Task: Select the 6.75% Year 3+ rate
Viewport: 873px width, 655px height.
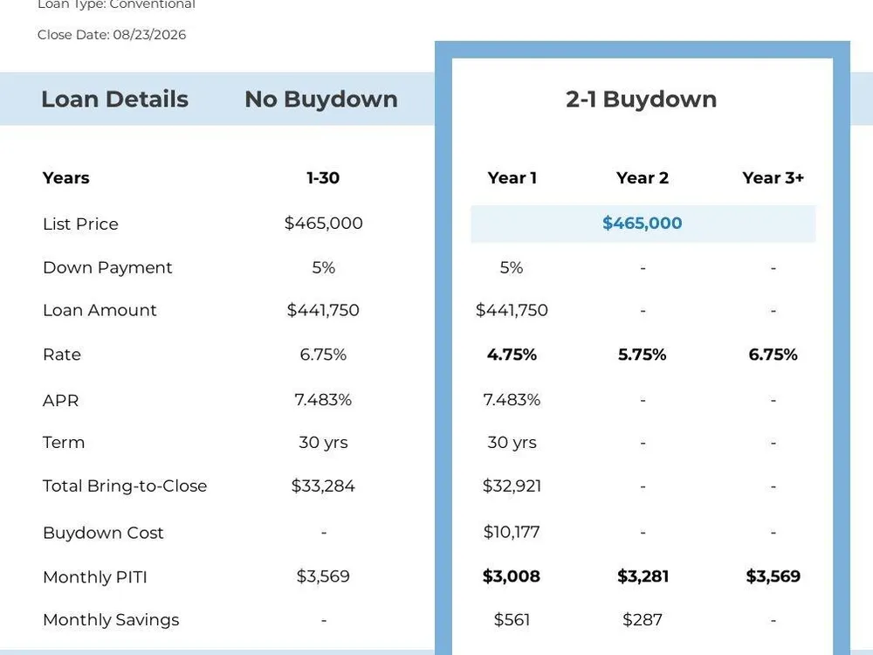Action: click(773, 355)
